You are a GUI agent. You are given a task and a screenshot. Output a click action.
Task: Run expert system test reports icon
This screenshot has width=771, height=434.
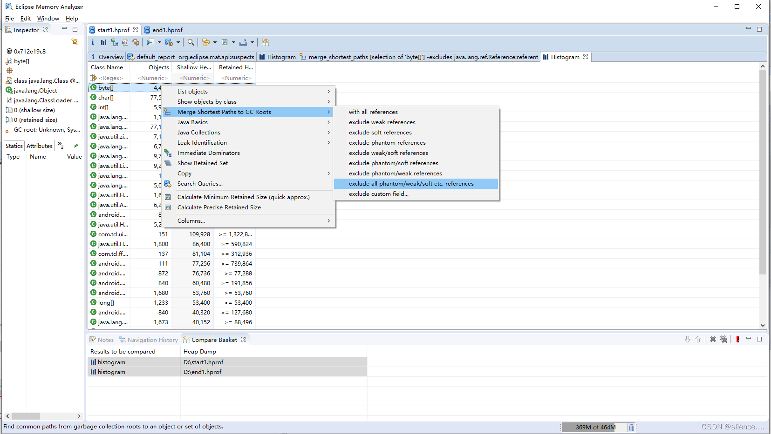(150, 42)
